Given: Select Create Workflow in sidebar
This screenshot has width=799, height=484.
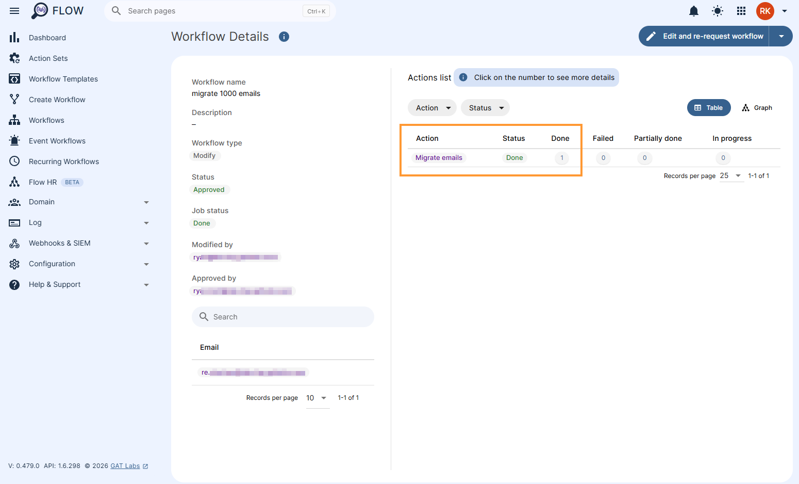Looking at the screenshot, I should coord(57,100).
